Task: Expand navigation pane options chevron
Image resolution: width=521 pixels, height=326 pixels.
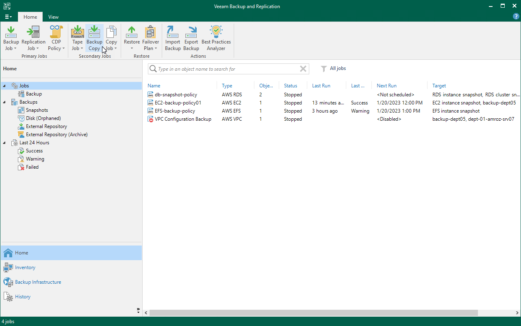Action: click(138, 311)
